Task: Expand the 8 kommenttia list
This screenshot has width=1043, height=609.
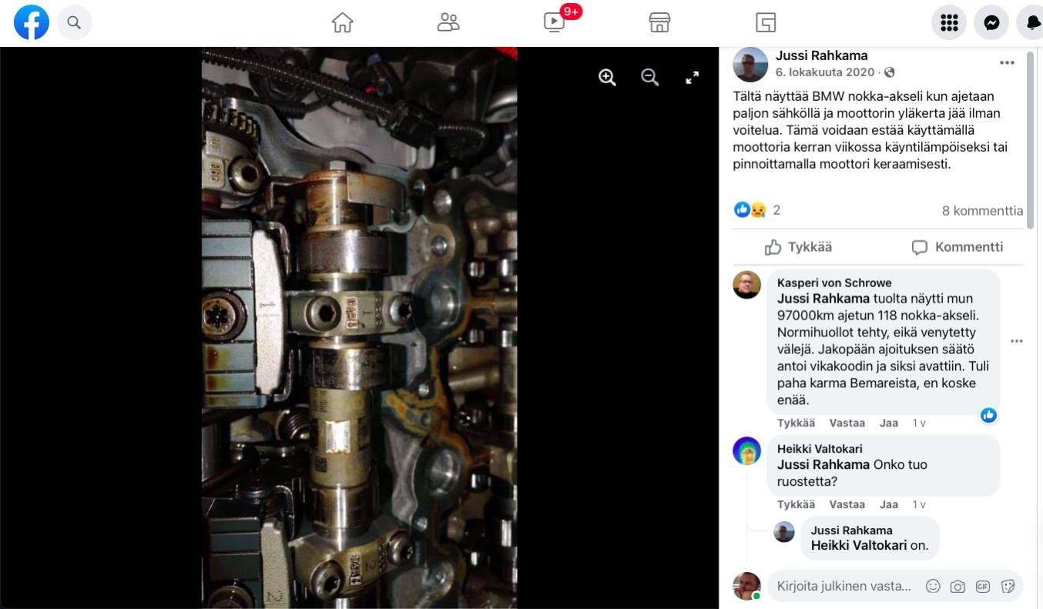Action: click(x=982, y=211)
